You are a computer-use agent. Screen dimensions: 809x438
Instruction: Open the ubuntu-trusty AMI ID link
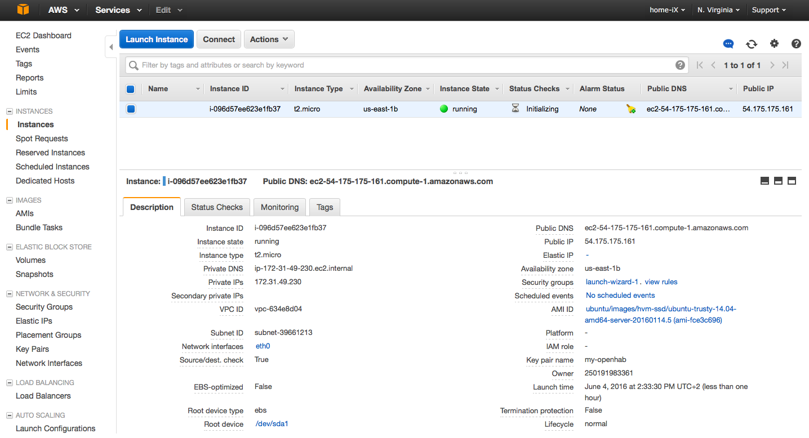[x=661, y=314]
